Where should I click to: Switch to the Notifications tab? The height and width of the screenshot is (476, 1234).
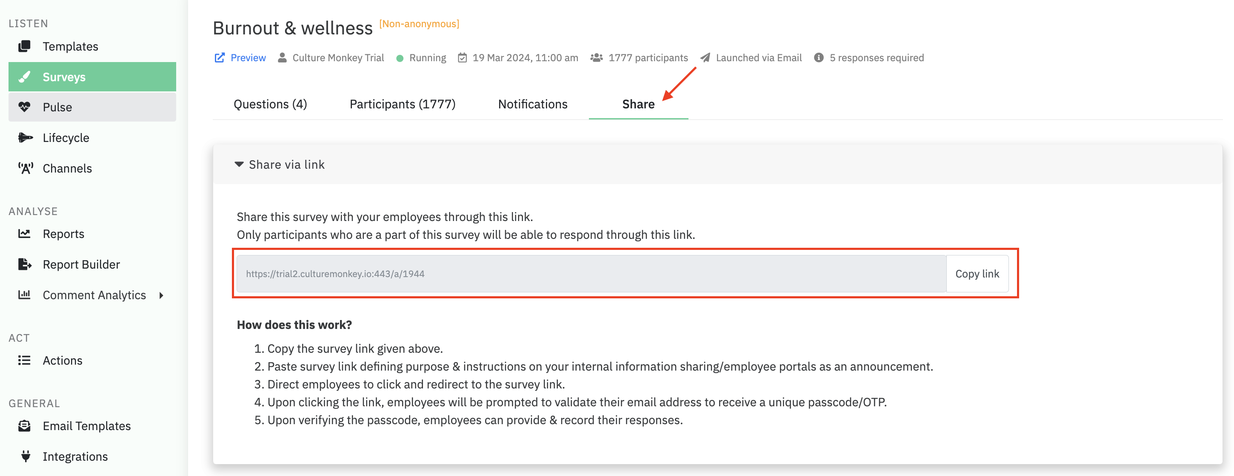point(533,104)
